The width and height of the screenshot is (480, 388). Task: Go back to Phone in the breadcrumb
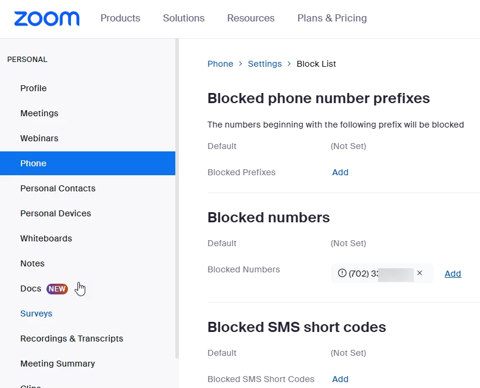point(220,64)
